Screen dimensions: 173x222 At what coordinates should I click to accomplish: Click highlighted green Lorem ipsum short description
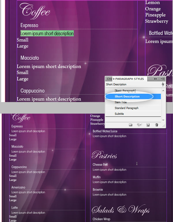47,33
